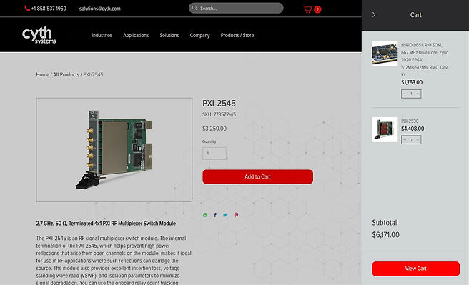The image size is (469, 285).
Task: Click the product Quantity input box
Action: click(214, 154)
